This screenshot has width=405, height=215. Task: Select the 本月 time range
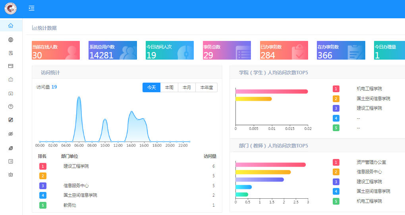[187, 87]
